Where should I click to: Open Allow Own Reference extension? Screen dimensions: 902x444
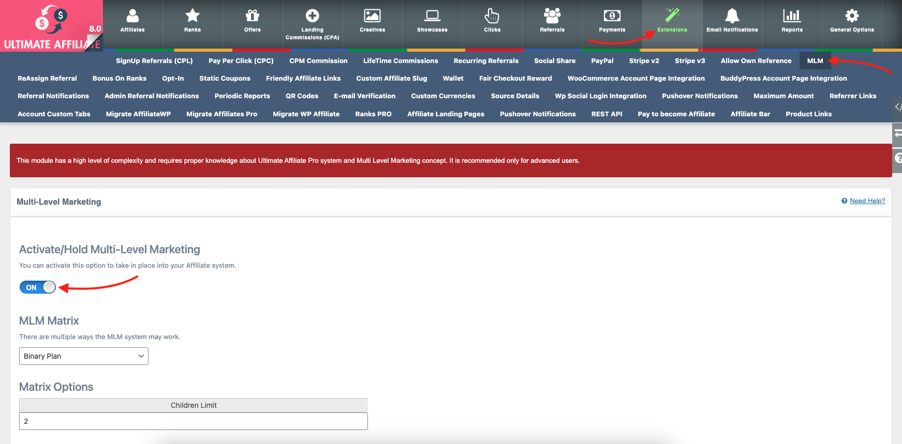point(756,61)
